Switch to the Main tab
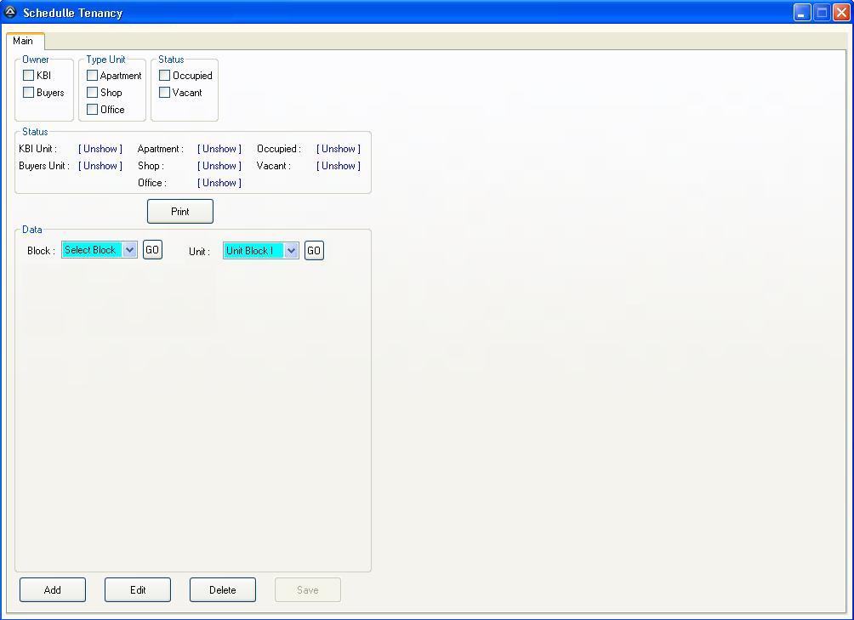This screenshot has height=620, width=854. pos(23,41)
